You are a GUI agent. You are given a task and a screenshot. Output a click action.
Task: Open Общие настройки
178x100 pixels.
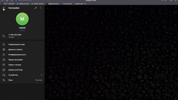click(22, 60)
